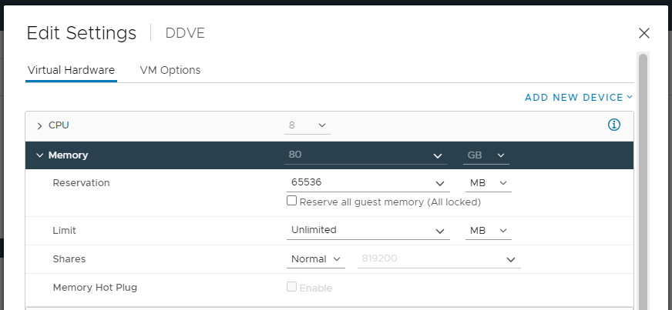Open the Shares Normal dropdown

(316, 259)
